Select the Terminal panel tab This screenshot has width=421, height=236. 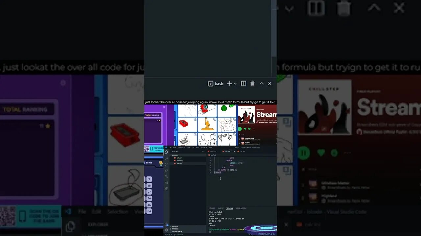pyautogui.click(x=230, y=208)
